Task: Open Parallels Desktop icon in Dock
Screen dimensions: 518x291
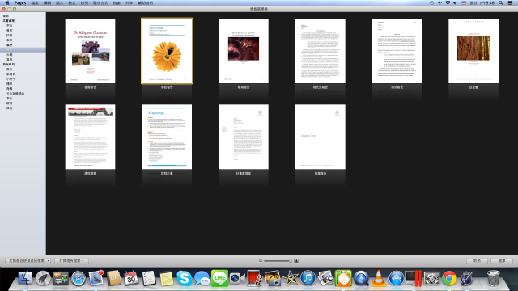Action: click(x=414, y=278)
